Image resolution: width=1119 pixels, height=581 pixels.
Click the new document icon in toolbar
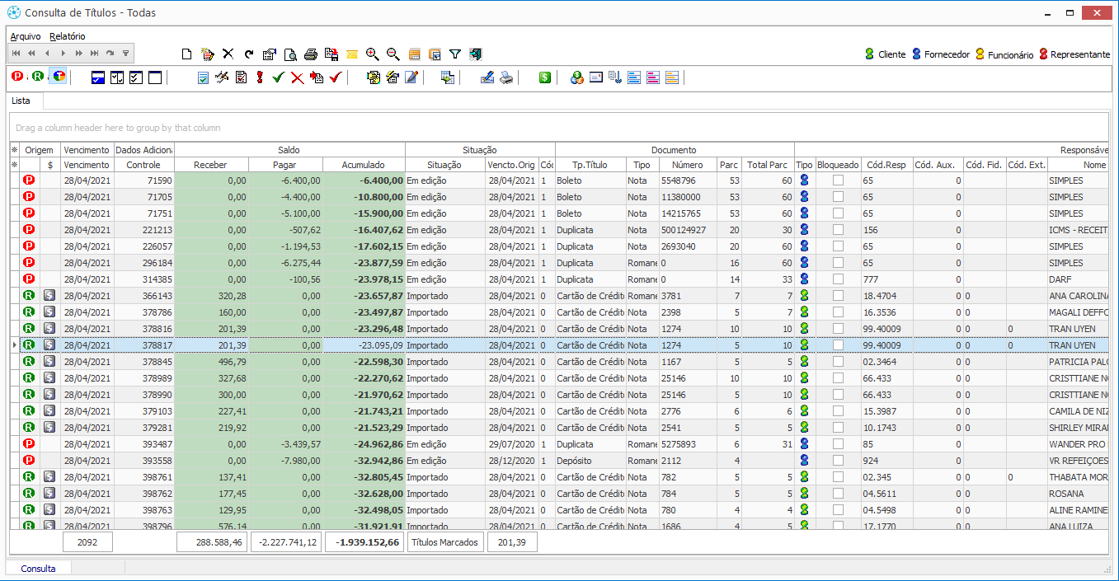point(187,54)
